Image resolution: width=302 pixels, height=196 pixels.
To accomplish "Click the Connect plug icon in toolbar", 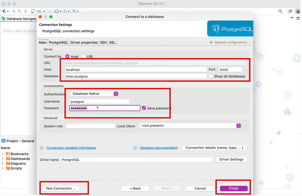I will [x=14, y=11].
